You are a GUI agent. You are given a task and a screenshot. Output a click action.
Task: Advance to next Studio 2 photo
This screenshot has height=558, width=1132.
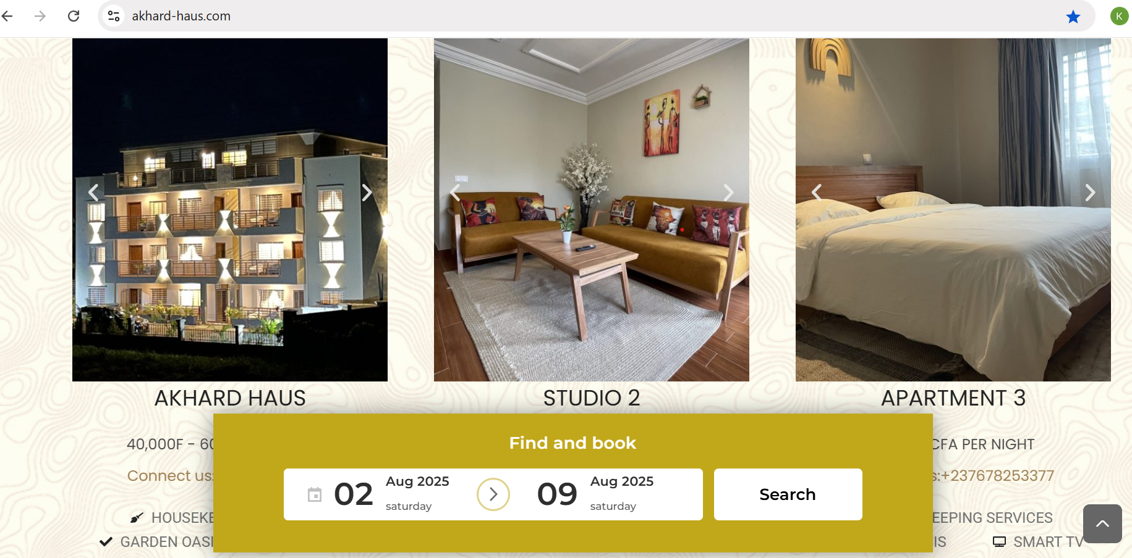pos(728,193)
